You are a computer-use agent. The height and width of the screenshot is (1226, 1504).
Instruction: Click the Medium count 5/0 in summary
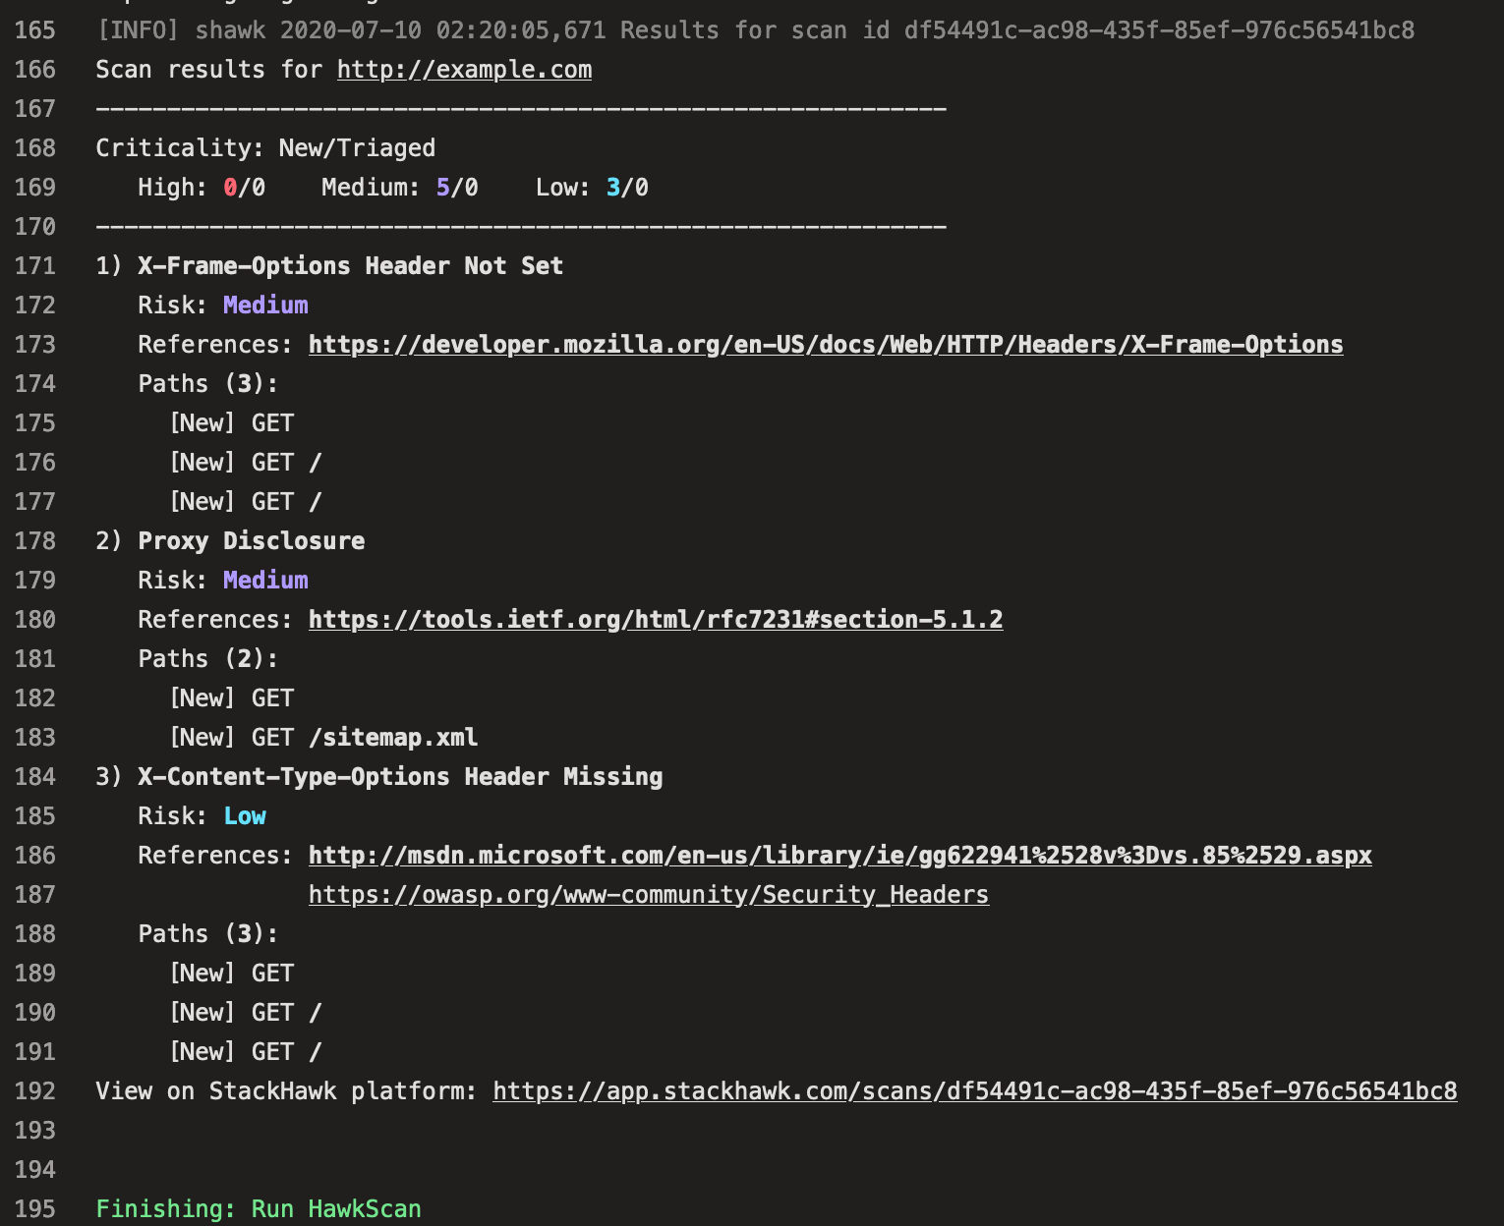458,187
